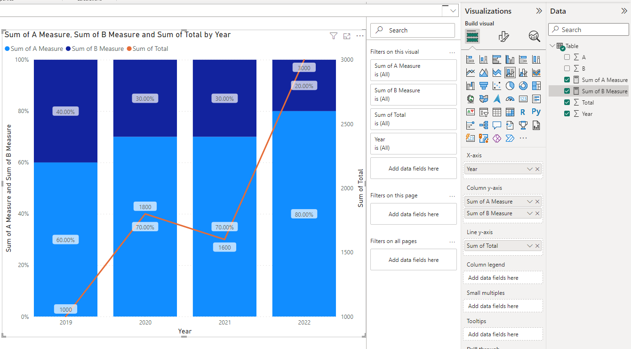Click the Data pane Search box
Viewport: 631px width, 349px height.
pos(589,30)
